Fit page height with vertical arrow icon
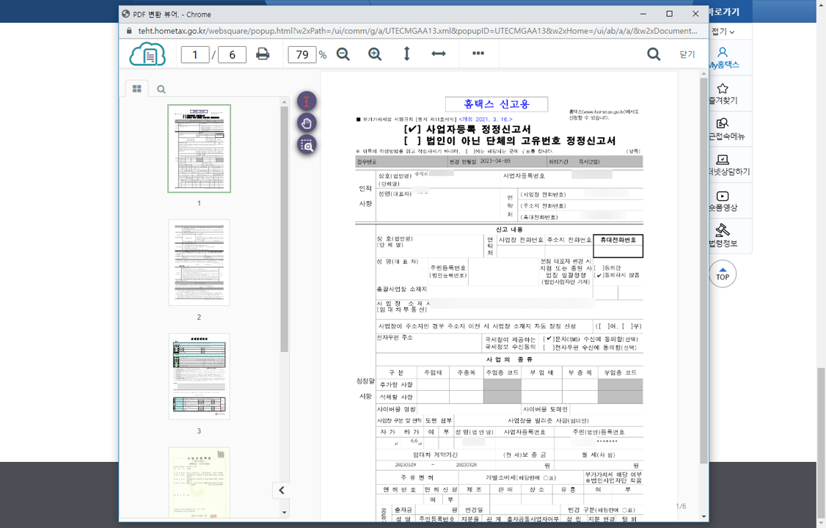826x528 pixels. (406, 54)
